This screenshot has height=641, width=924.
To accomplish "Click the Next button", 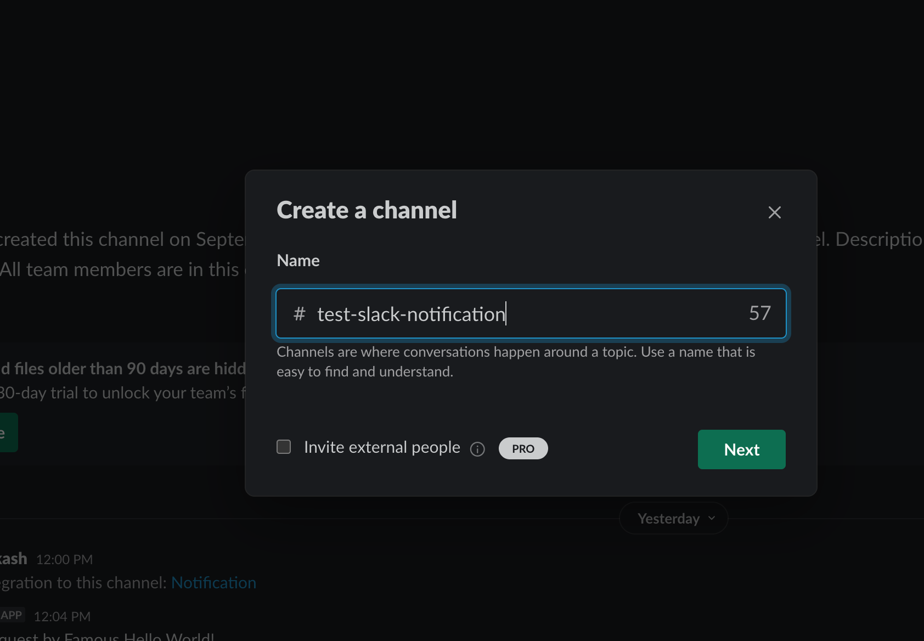I will 741,449.
